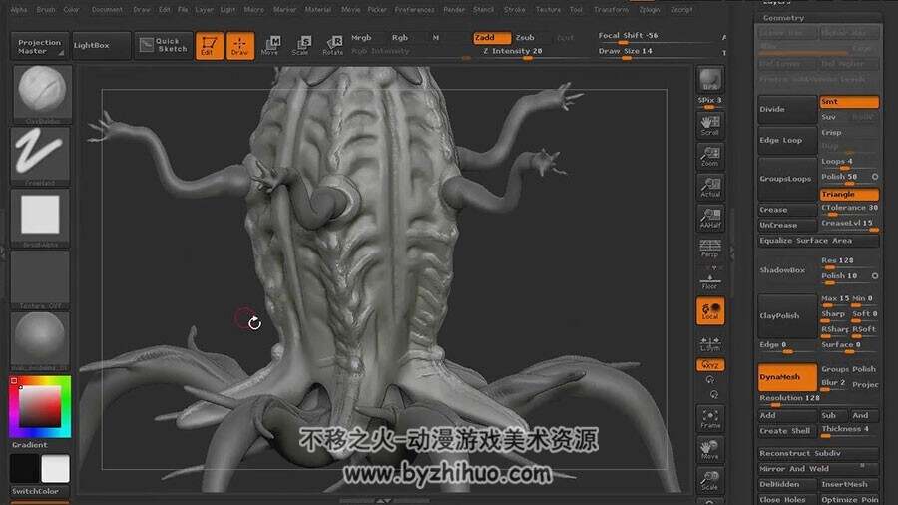The width and height of the screenshot is (898, 505).
Task: Click the Create Shell button
Action: point(787,431)
